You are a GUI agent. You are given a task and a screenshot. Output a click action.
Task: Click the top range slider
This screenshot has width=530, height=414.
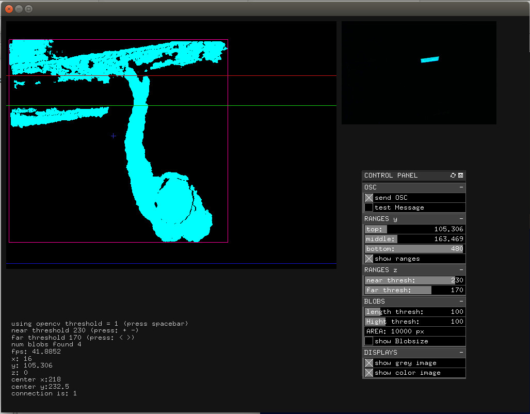(414, 229)
